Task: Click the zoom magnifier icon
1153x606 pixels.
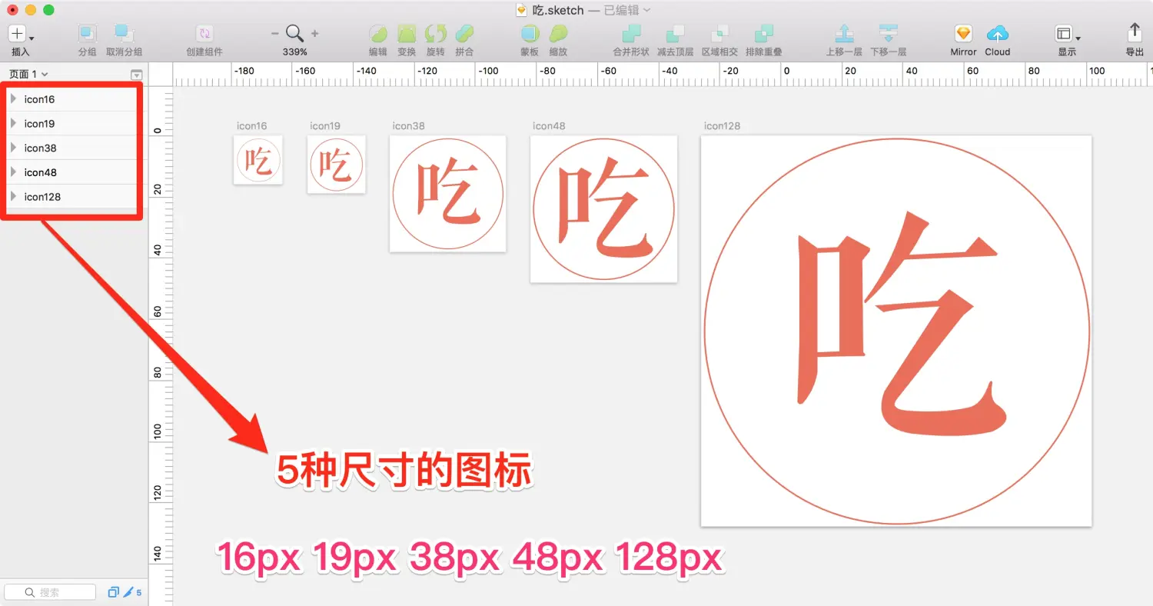Action: [x=294, y=33]
